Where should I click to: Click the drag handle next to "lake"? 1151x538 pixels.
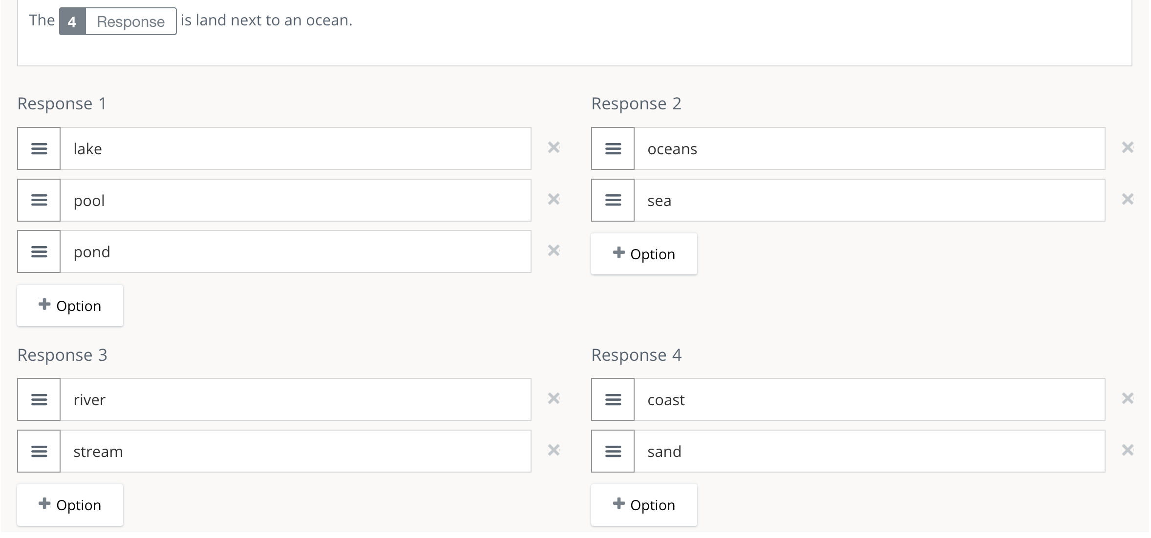point(39,148)
